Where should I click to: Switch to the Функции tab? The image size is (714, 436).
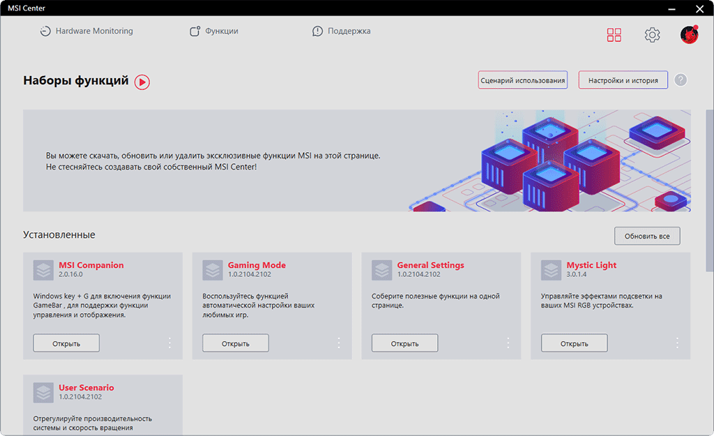[214, 31]
